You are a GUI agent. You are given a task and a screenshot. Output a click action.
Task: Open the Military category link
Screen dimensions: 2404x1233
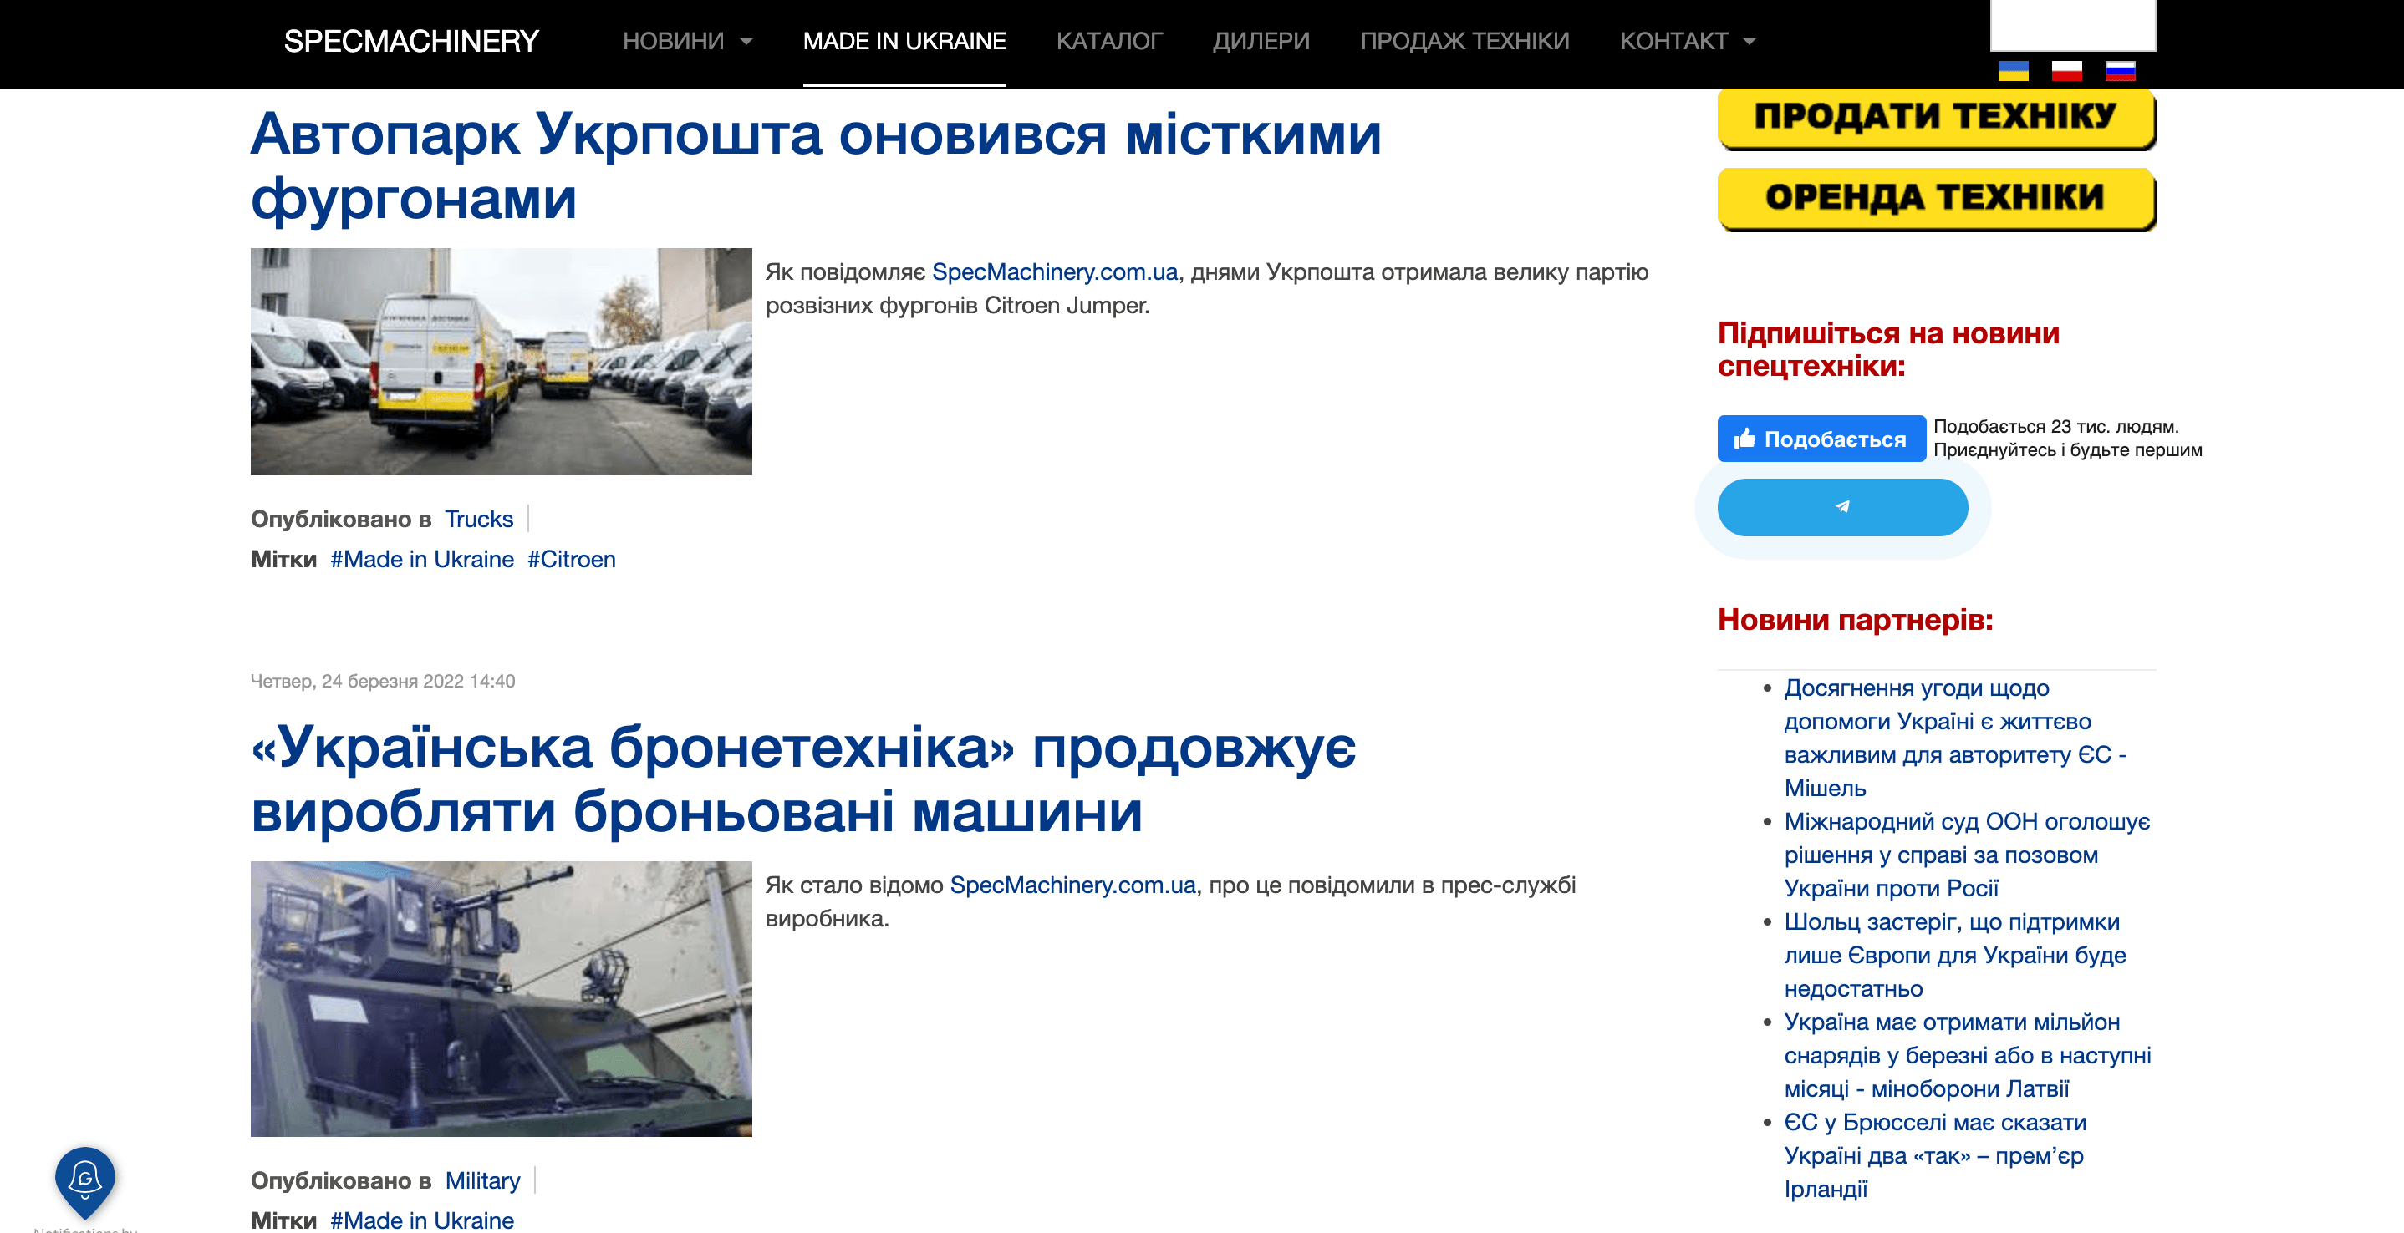pos(482,1180)
